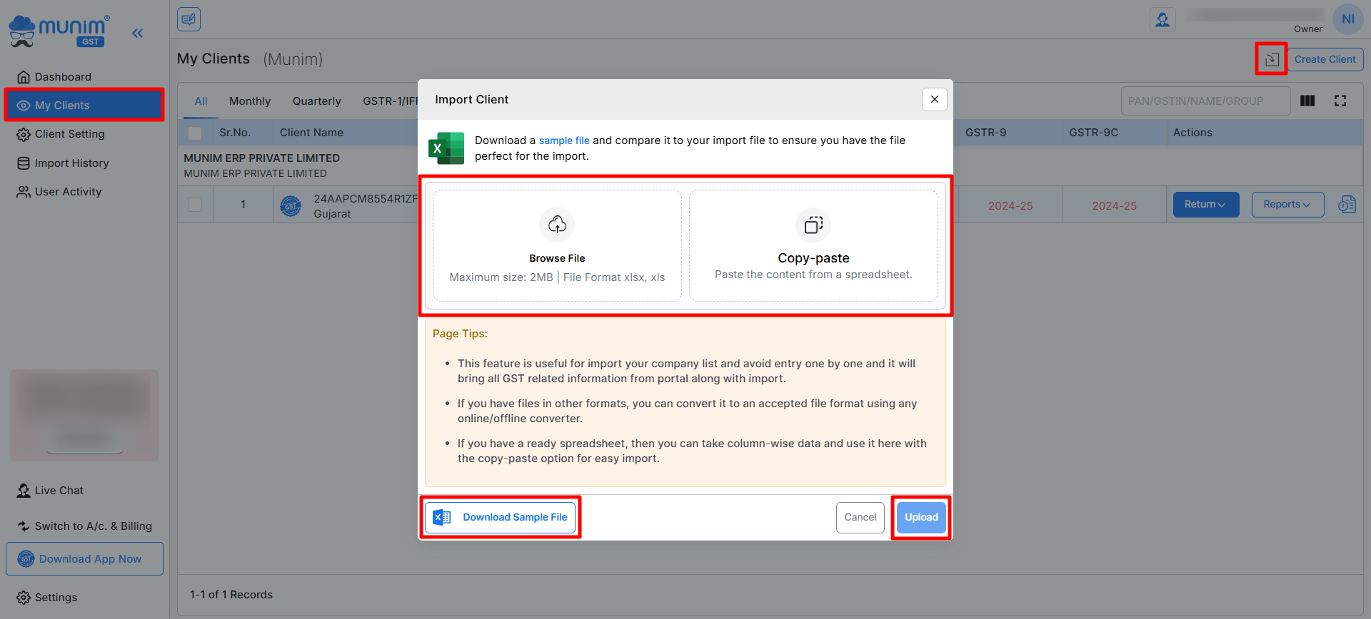Tick the select-all checkbox in the table header

pyautogui.click(x=195, y=133)
